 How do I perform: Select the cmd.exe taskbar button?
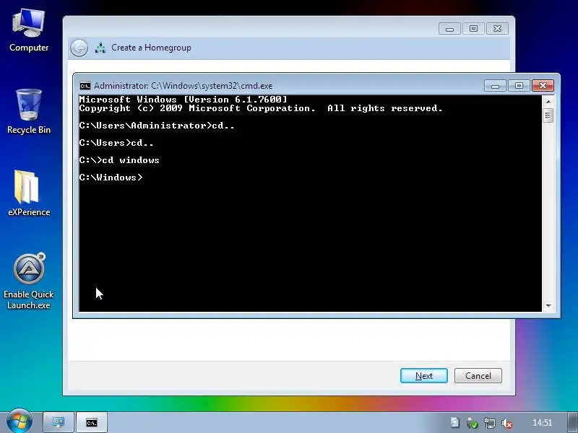[x=92, y=422]
